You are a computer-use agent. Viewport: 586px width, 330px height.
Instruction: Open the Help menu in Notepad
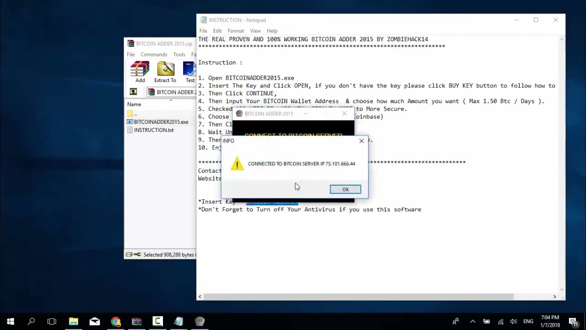272,31
